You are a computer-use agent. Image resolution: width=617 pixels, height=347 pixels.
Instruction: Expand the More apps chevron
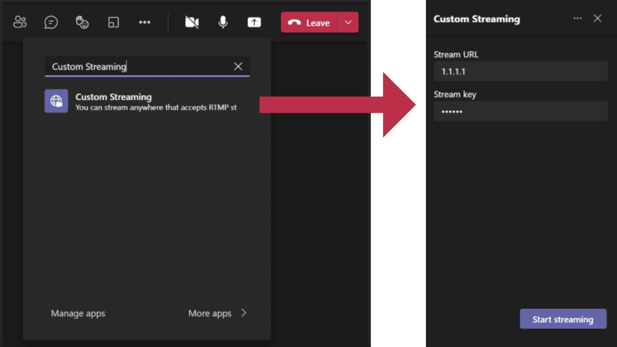tap(244, 313)
